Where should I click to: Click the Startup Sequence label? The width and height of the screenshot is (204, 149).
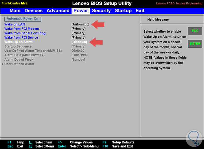(x=18, y=46)
